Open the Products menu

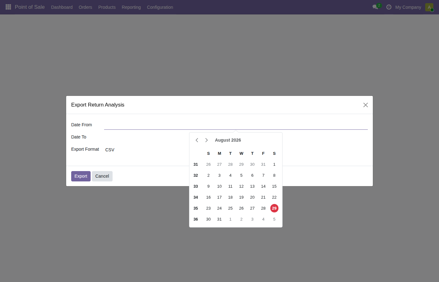click(x=107, y=7)
